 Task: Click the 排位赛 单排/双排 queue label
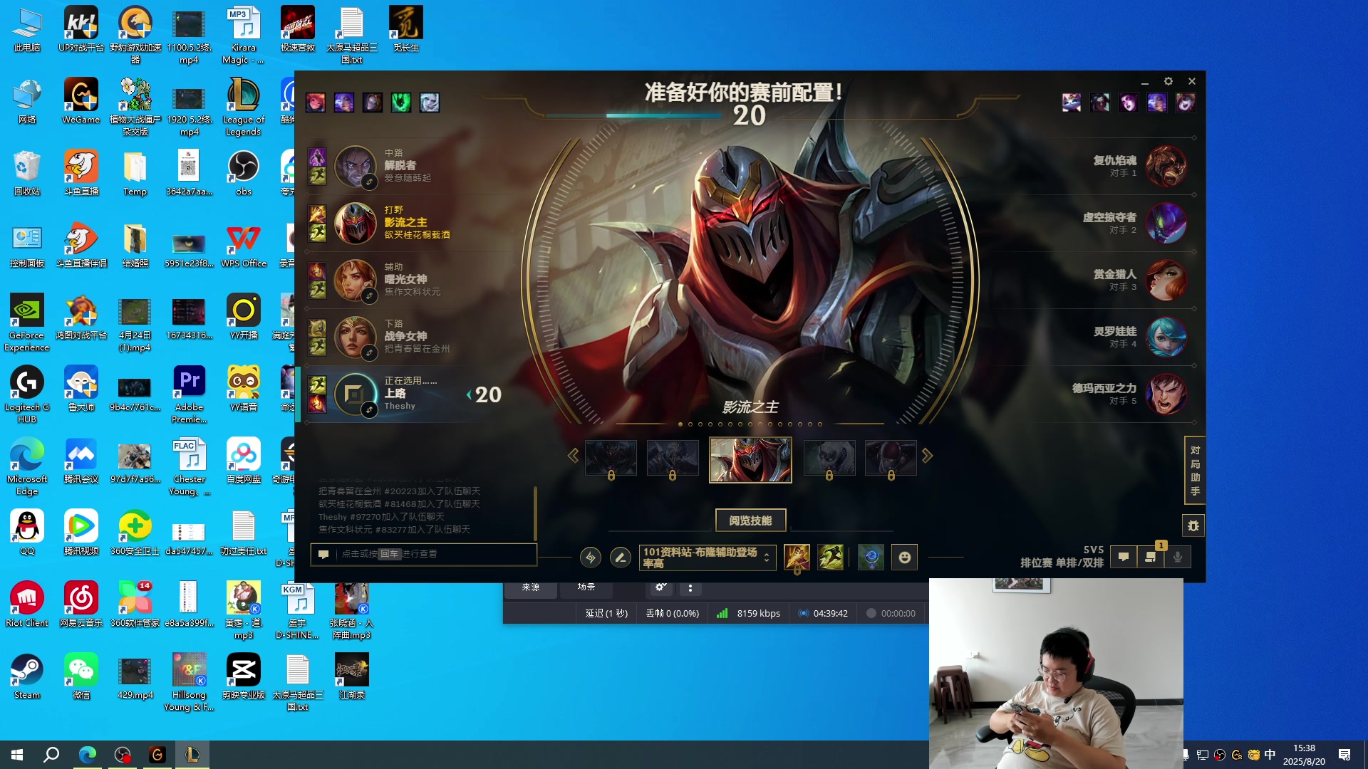click(x=1062, y=563)
